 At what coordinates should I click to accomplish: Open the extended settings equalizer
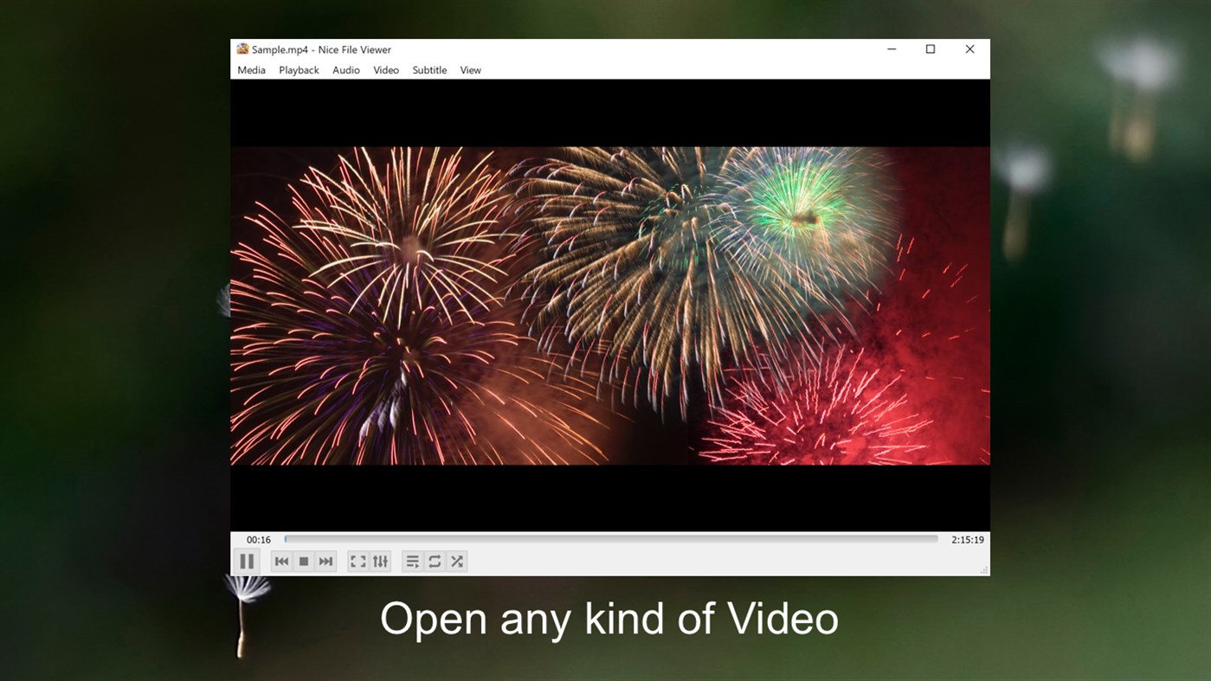pyautogui.click(x=380, y=561)
